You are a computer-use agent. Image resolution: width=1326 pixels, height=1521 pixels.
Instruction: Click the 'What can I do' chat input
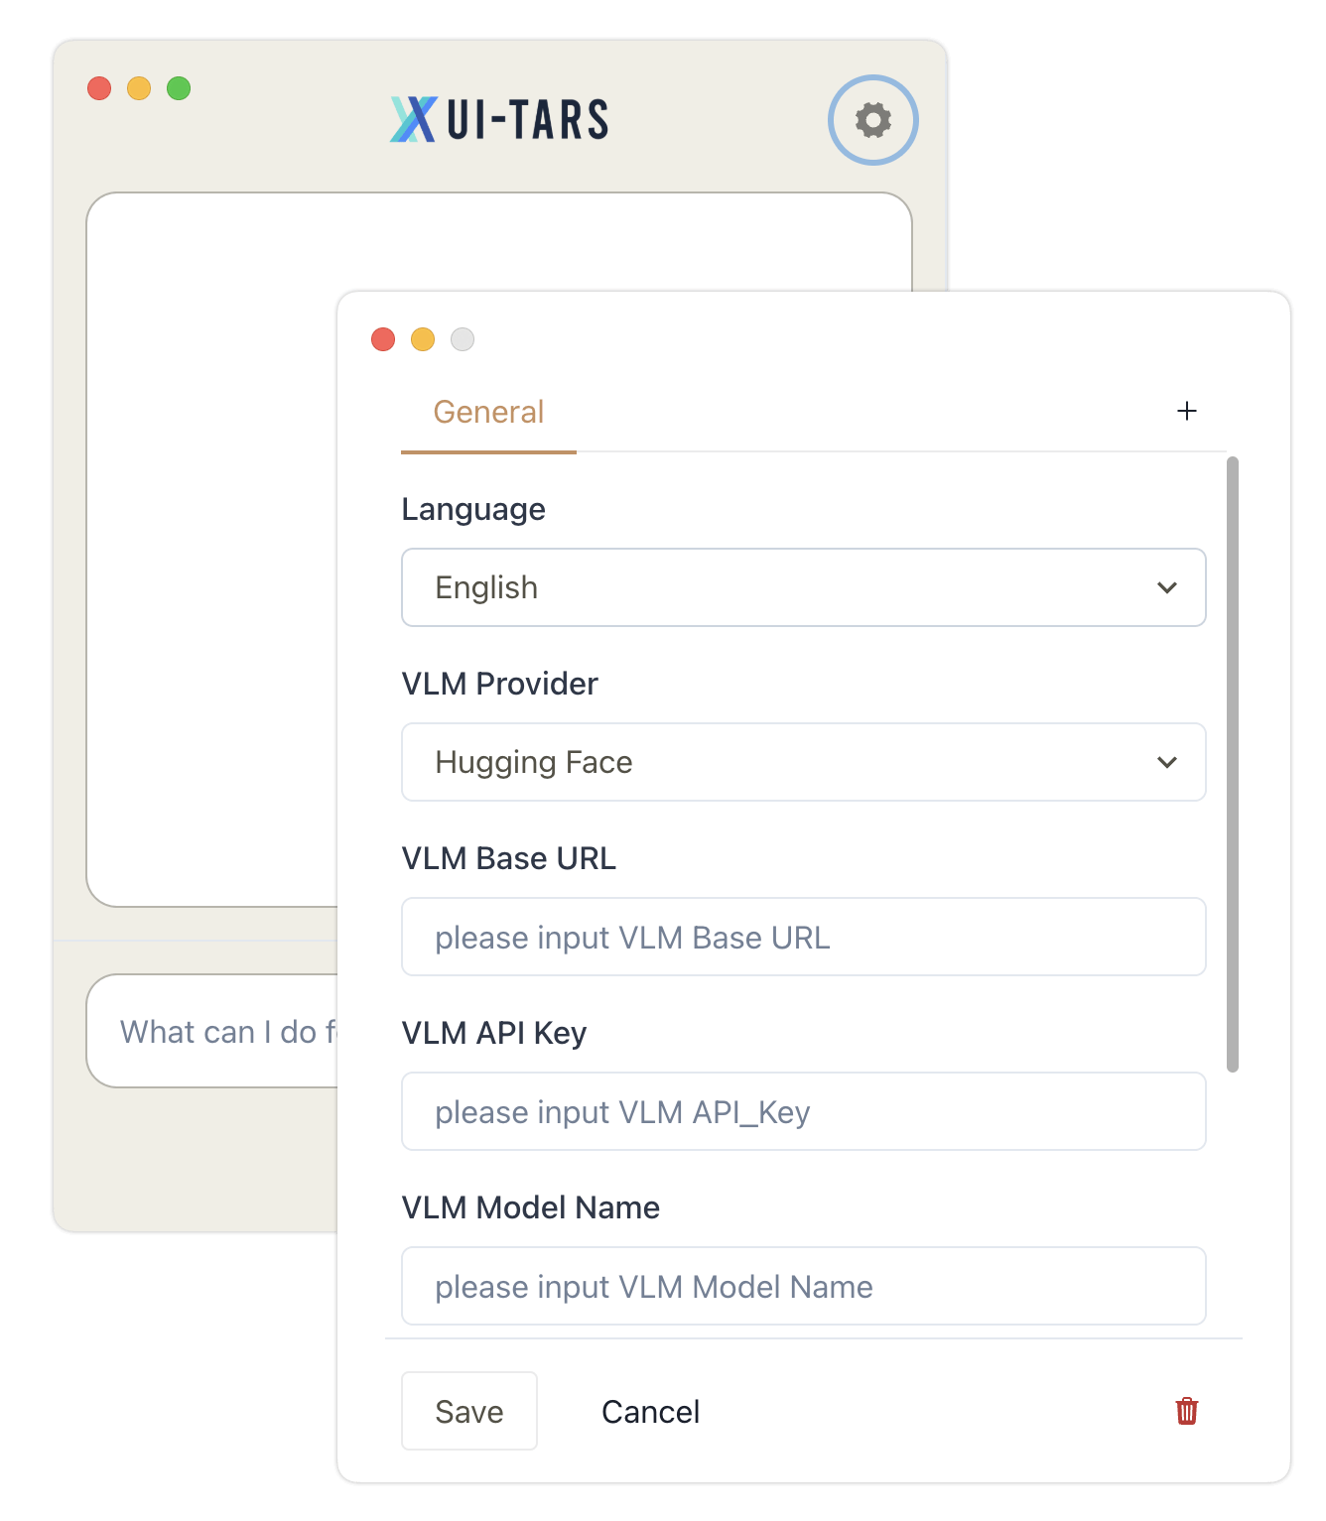coord(212,1031)
